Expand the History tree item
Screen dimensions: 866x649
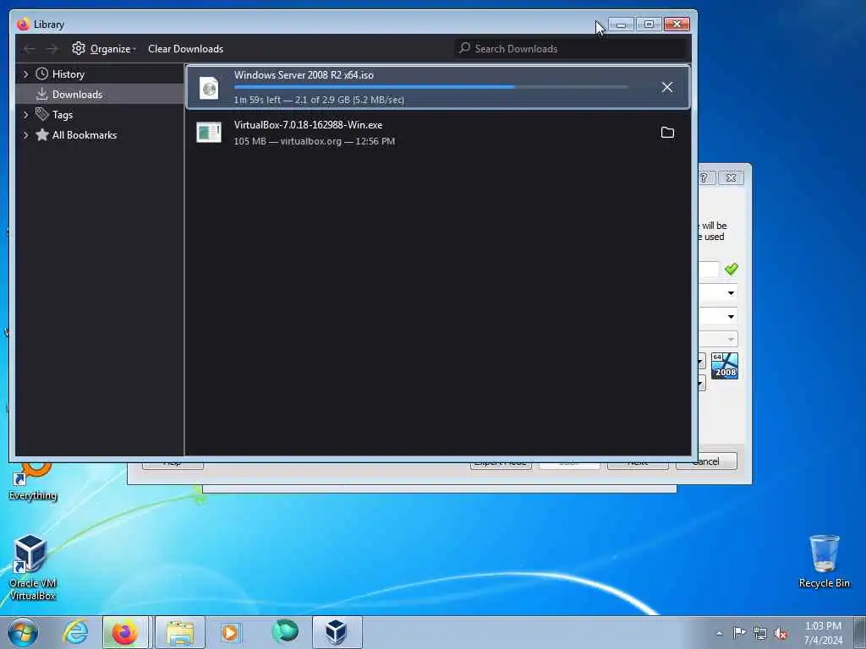(x=25, y=74)
